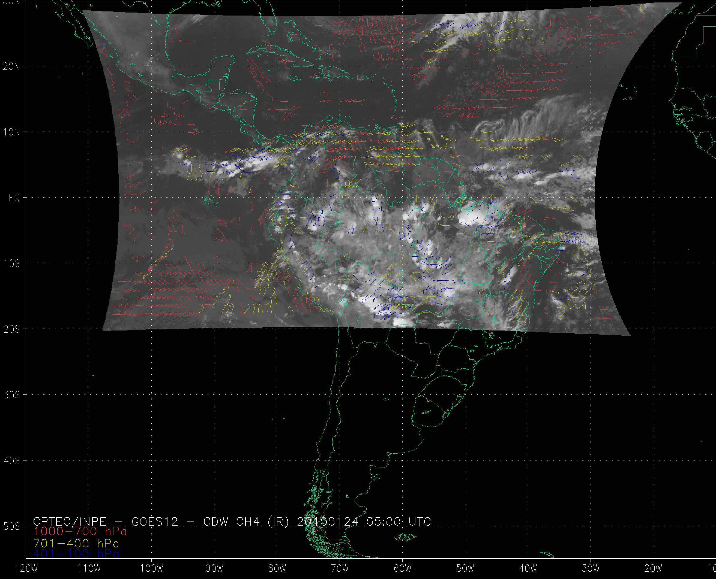Click the EQ latitude axis label
The height and width of the screenshot is (579, 716).
click(x=14, y=198)
